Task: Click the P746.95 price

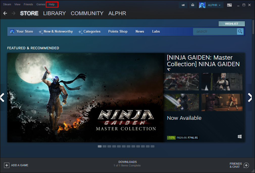Action: pos(193,138)
